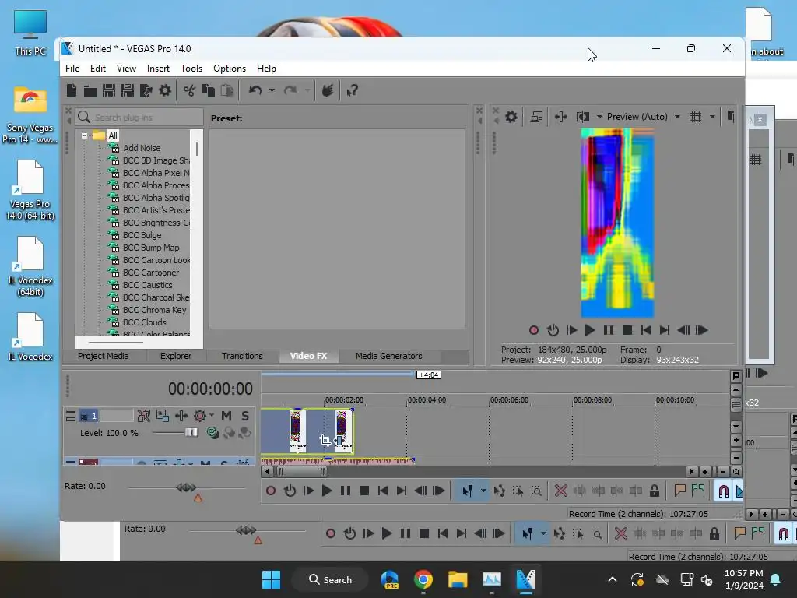Click the timeline horizontal scrollbar thumb
This screenshot has height=598, width=797.
(x=301, y=472)
